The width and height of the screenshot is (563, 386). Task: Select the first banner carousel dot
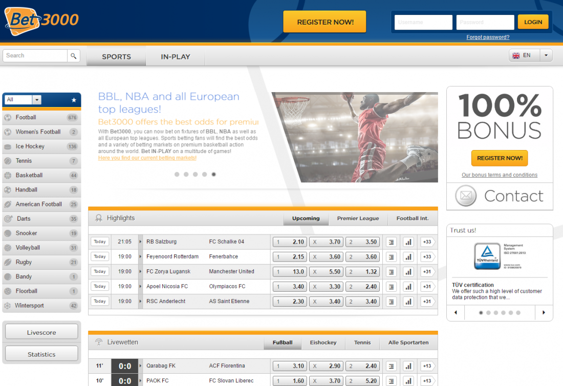pos(177,175)
